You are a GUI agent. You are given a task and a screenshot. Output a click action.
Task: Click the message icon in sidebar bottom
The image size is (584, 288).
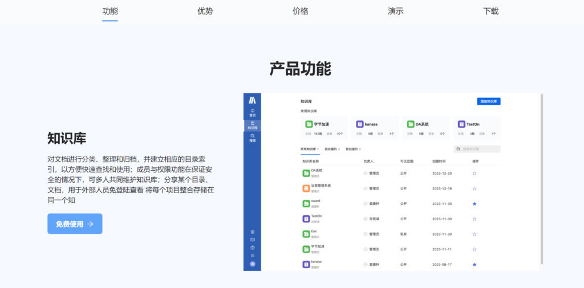pos(253,240)
